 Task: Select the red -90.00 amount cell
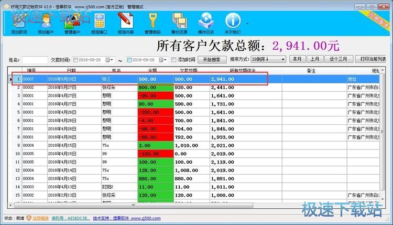pos(156,96)
